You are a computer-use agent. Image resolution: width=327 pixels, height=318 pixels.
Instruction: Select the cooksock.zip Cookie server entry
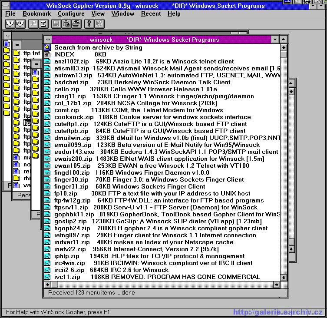pyautogui.click(x=152, y=117)
